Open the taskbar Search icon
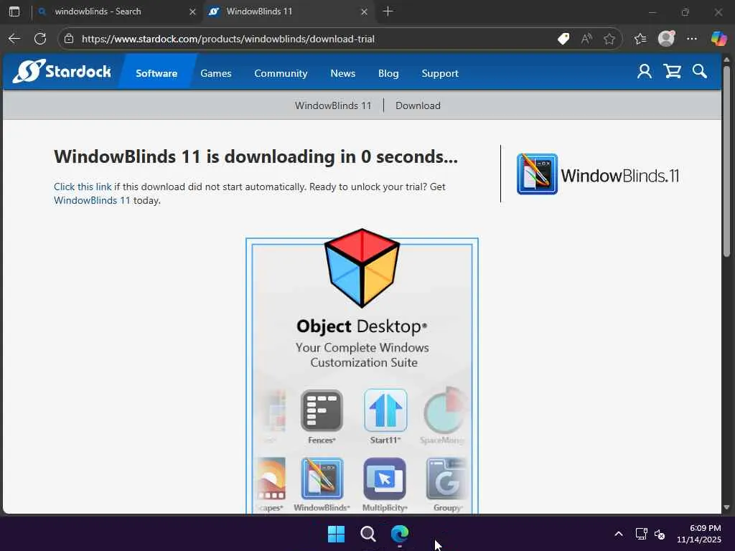Image resolution: width=735 pixels, height=551 pixels. (368, 534)
